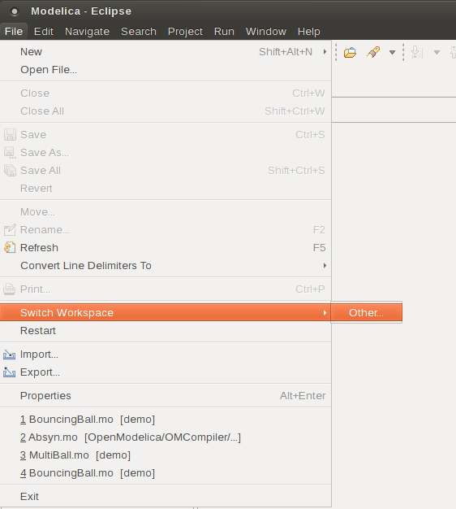
Task: Select Refresh menu entry
Action: (166, 248)
